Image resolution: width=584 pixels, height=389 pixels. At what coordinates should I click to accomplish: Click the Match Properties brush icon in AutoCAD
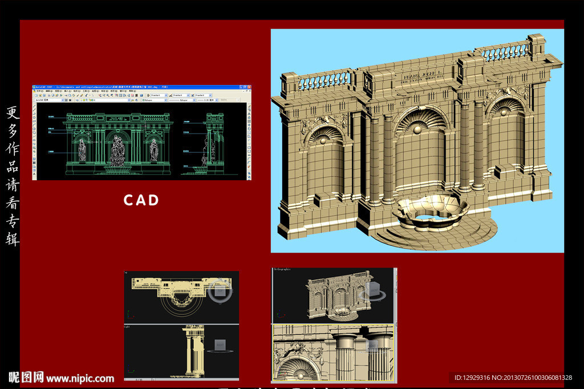tap(78, 95)
